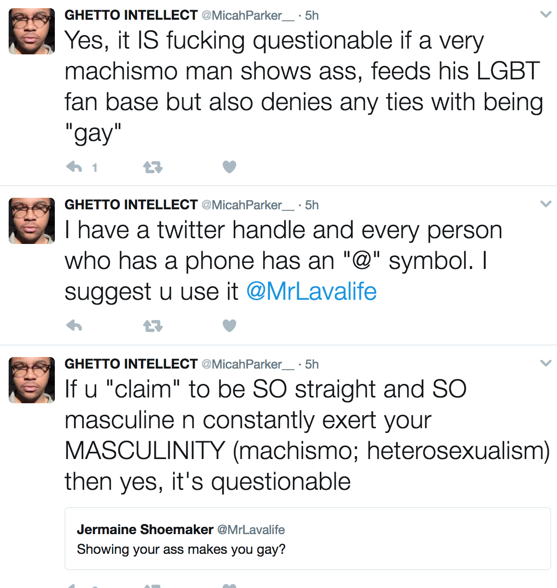Like the first tweet about machismo
Image resolution: width=557 pixels, height=588 pixels.
click(229, 167)
